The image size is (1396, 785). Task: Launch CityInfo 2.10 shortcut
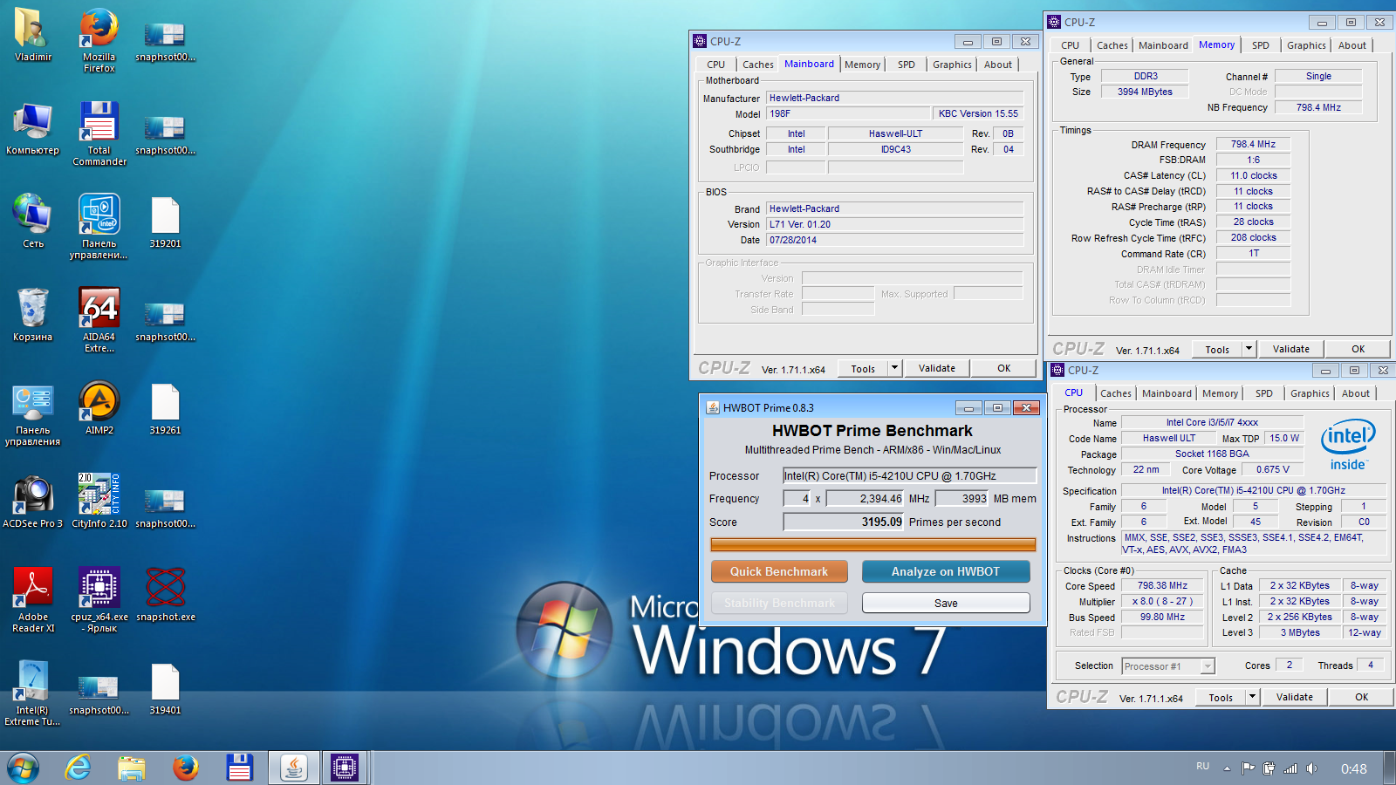99,502
